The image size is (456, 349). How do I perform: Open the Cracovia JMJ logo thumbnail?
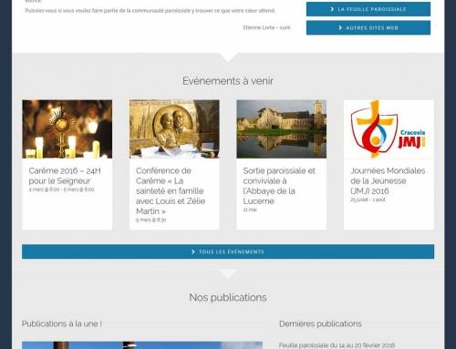click(389, 129)
